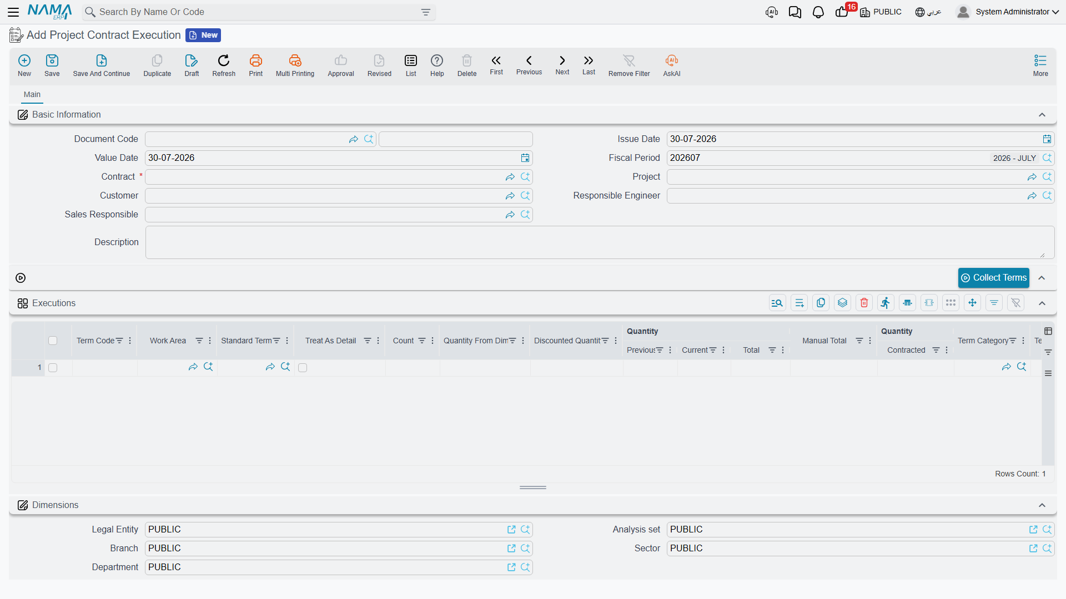Click the move arrows icon in Executions toolbar
This screenshot has height=599, width=1066.
coord(972,303)
